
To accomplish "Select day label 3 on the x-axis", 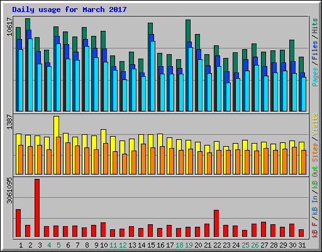I will pos(40,245).
